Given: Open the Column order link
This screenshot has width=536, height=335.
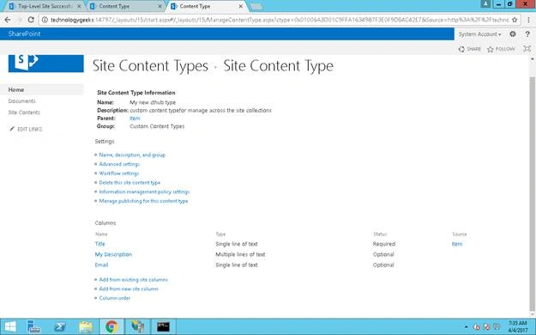Looking at the screenshot, I should [115, 298].
